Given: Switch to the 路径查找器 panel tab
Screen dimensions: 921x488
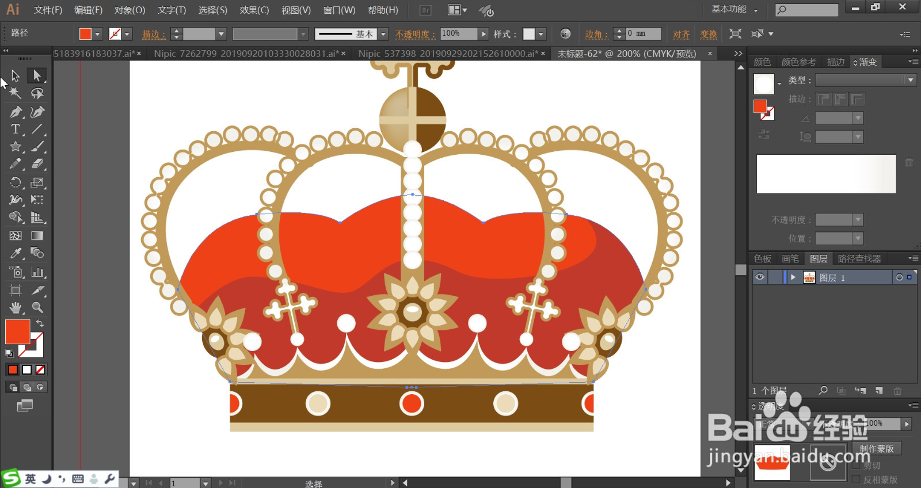Looking at the screenshot, I should (x=859, y=259).
